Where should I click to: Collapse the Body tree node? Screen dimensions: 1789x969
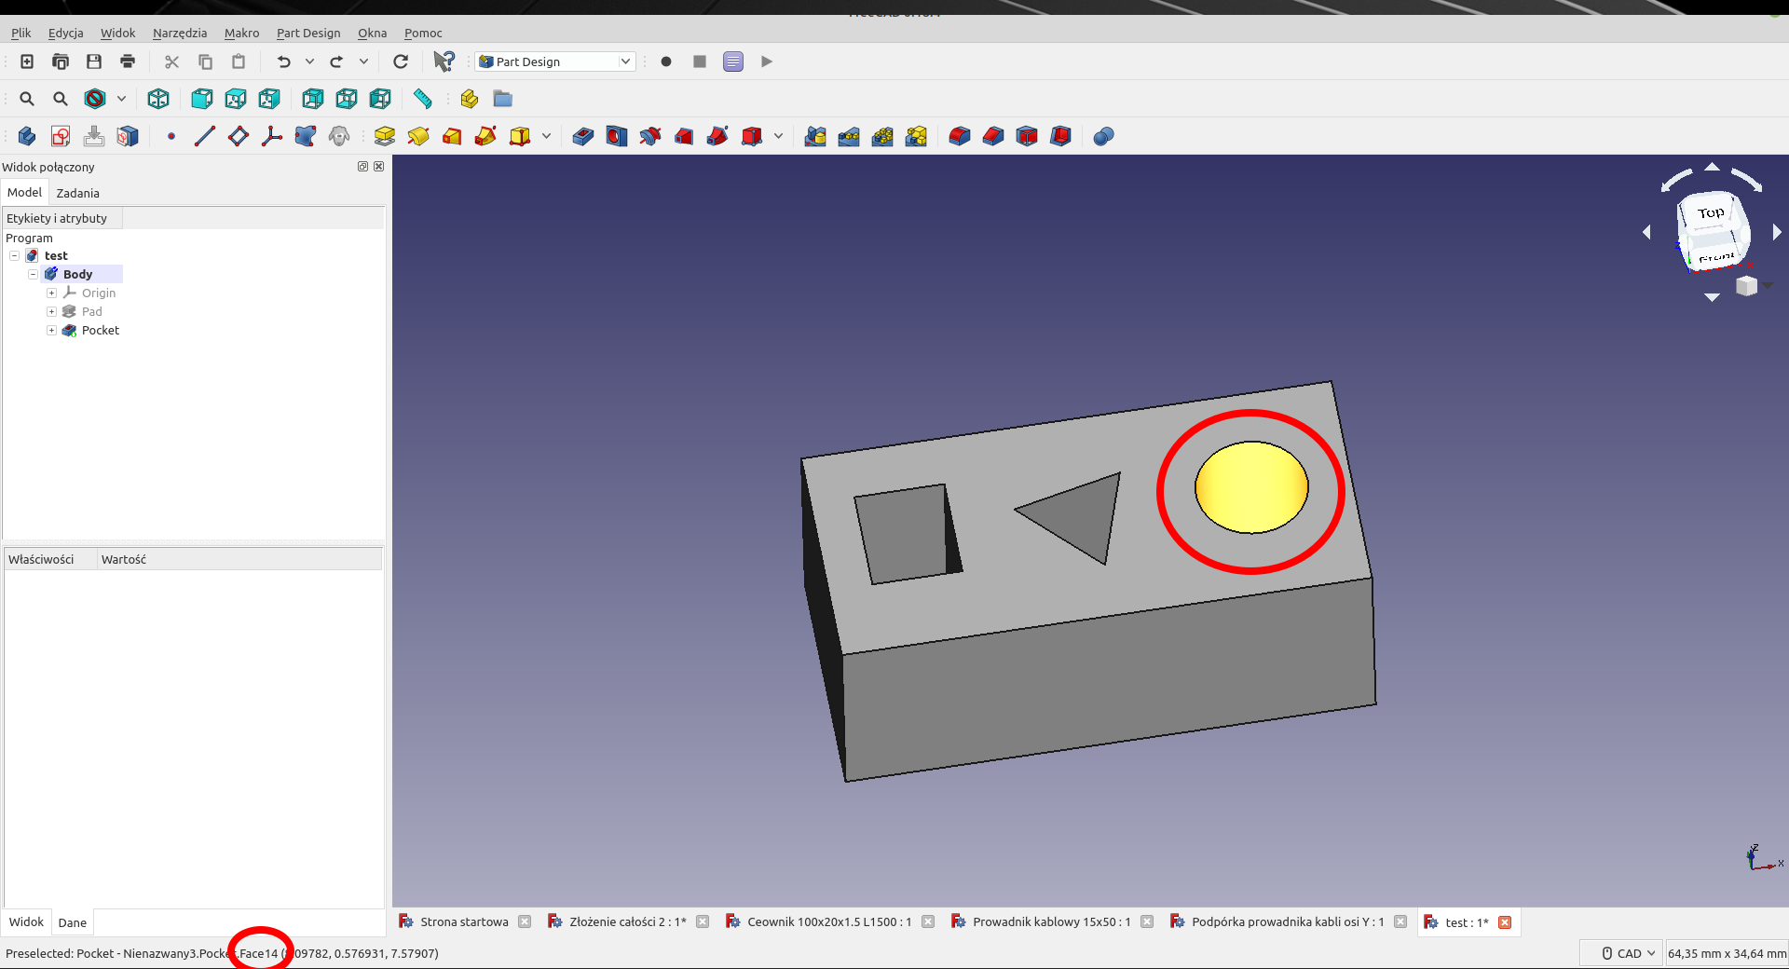click(33, 274)
